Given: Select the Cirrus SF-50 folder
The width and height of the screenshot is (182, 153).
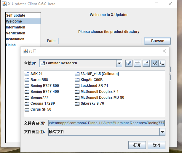Looking at the screenshot, I should click(38, 109).
